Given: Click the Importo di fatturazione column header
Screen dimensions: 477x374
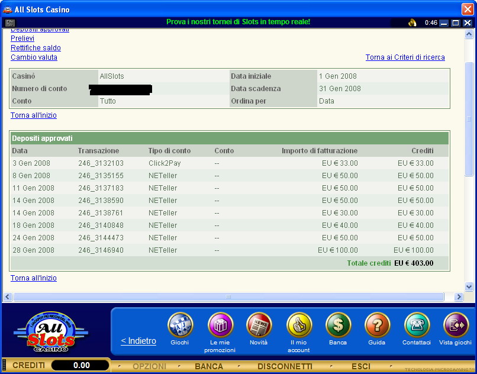Looking at the screenshot, I should pyautogui.click(x=320, y=151).
